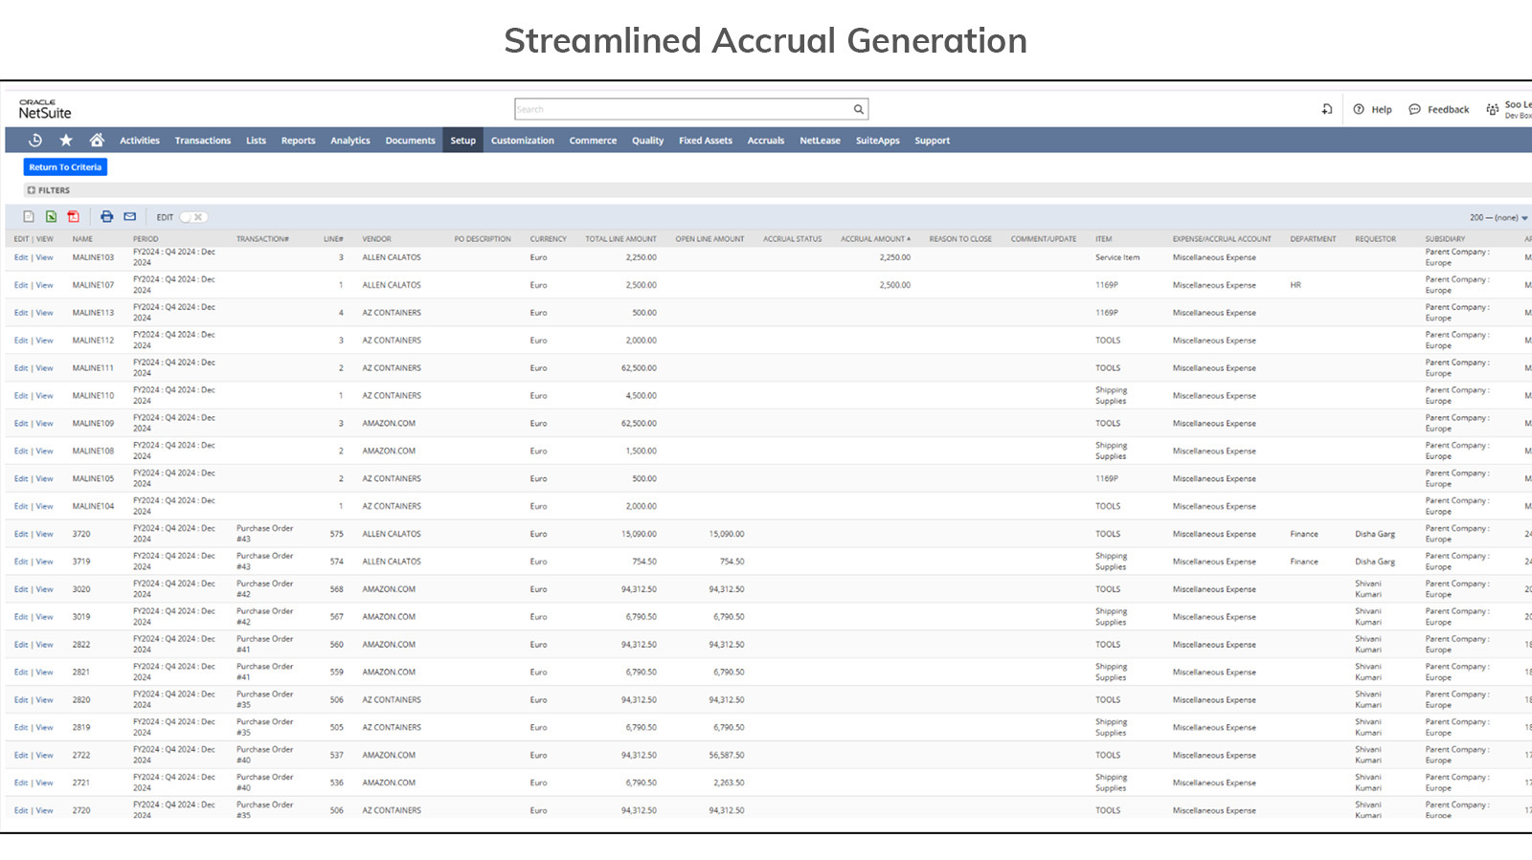Go to the Home icon

click(97, 141)
